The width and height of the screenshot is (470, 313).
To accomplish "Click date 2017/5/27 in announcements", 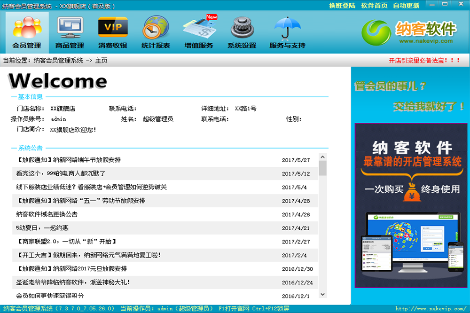I will [x=296, y=160].
